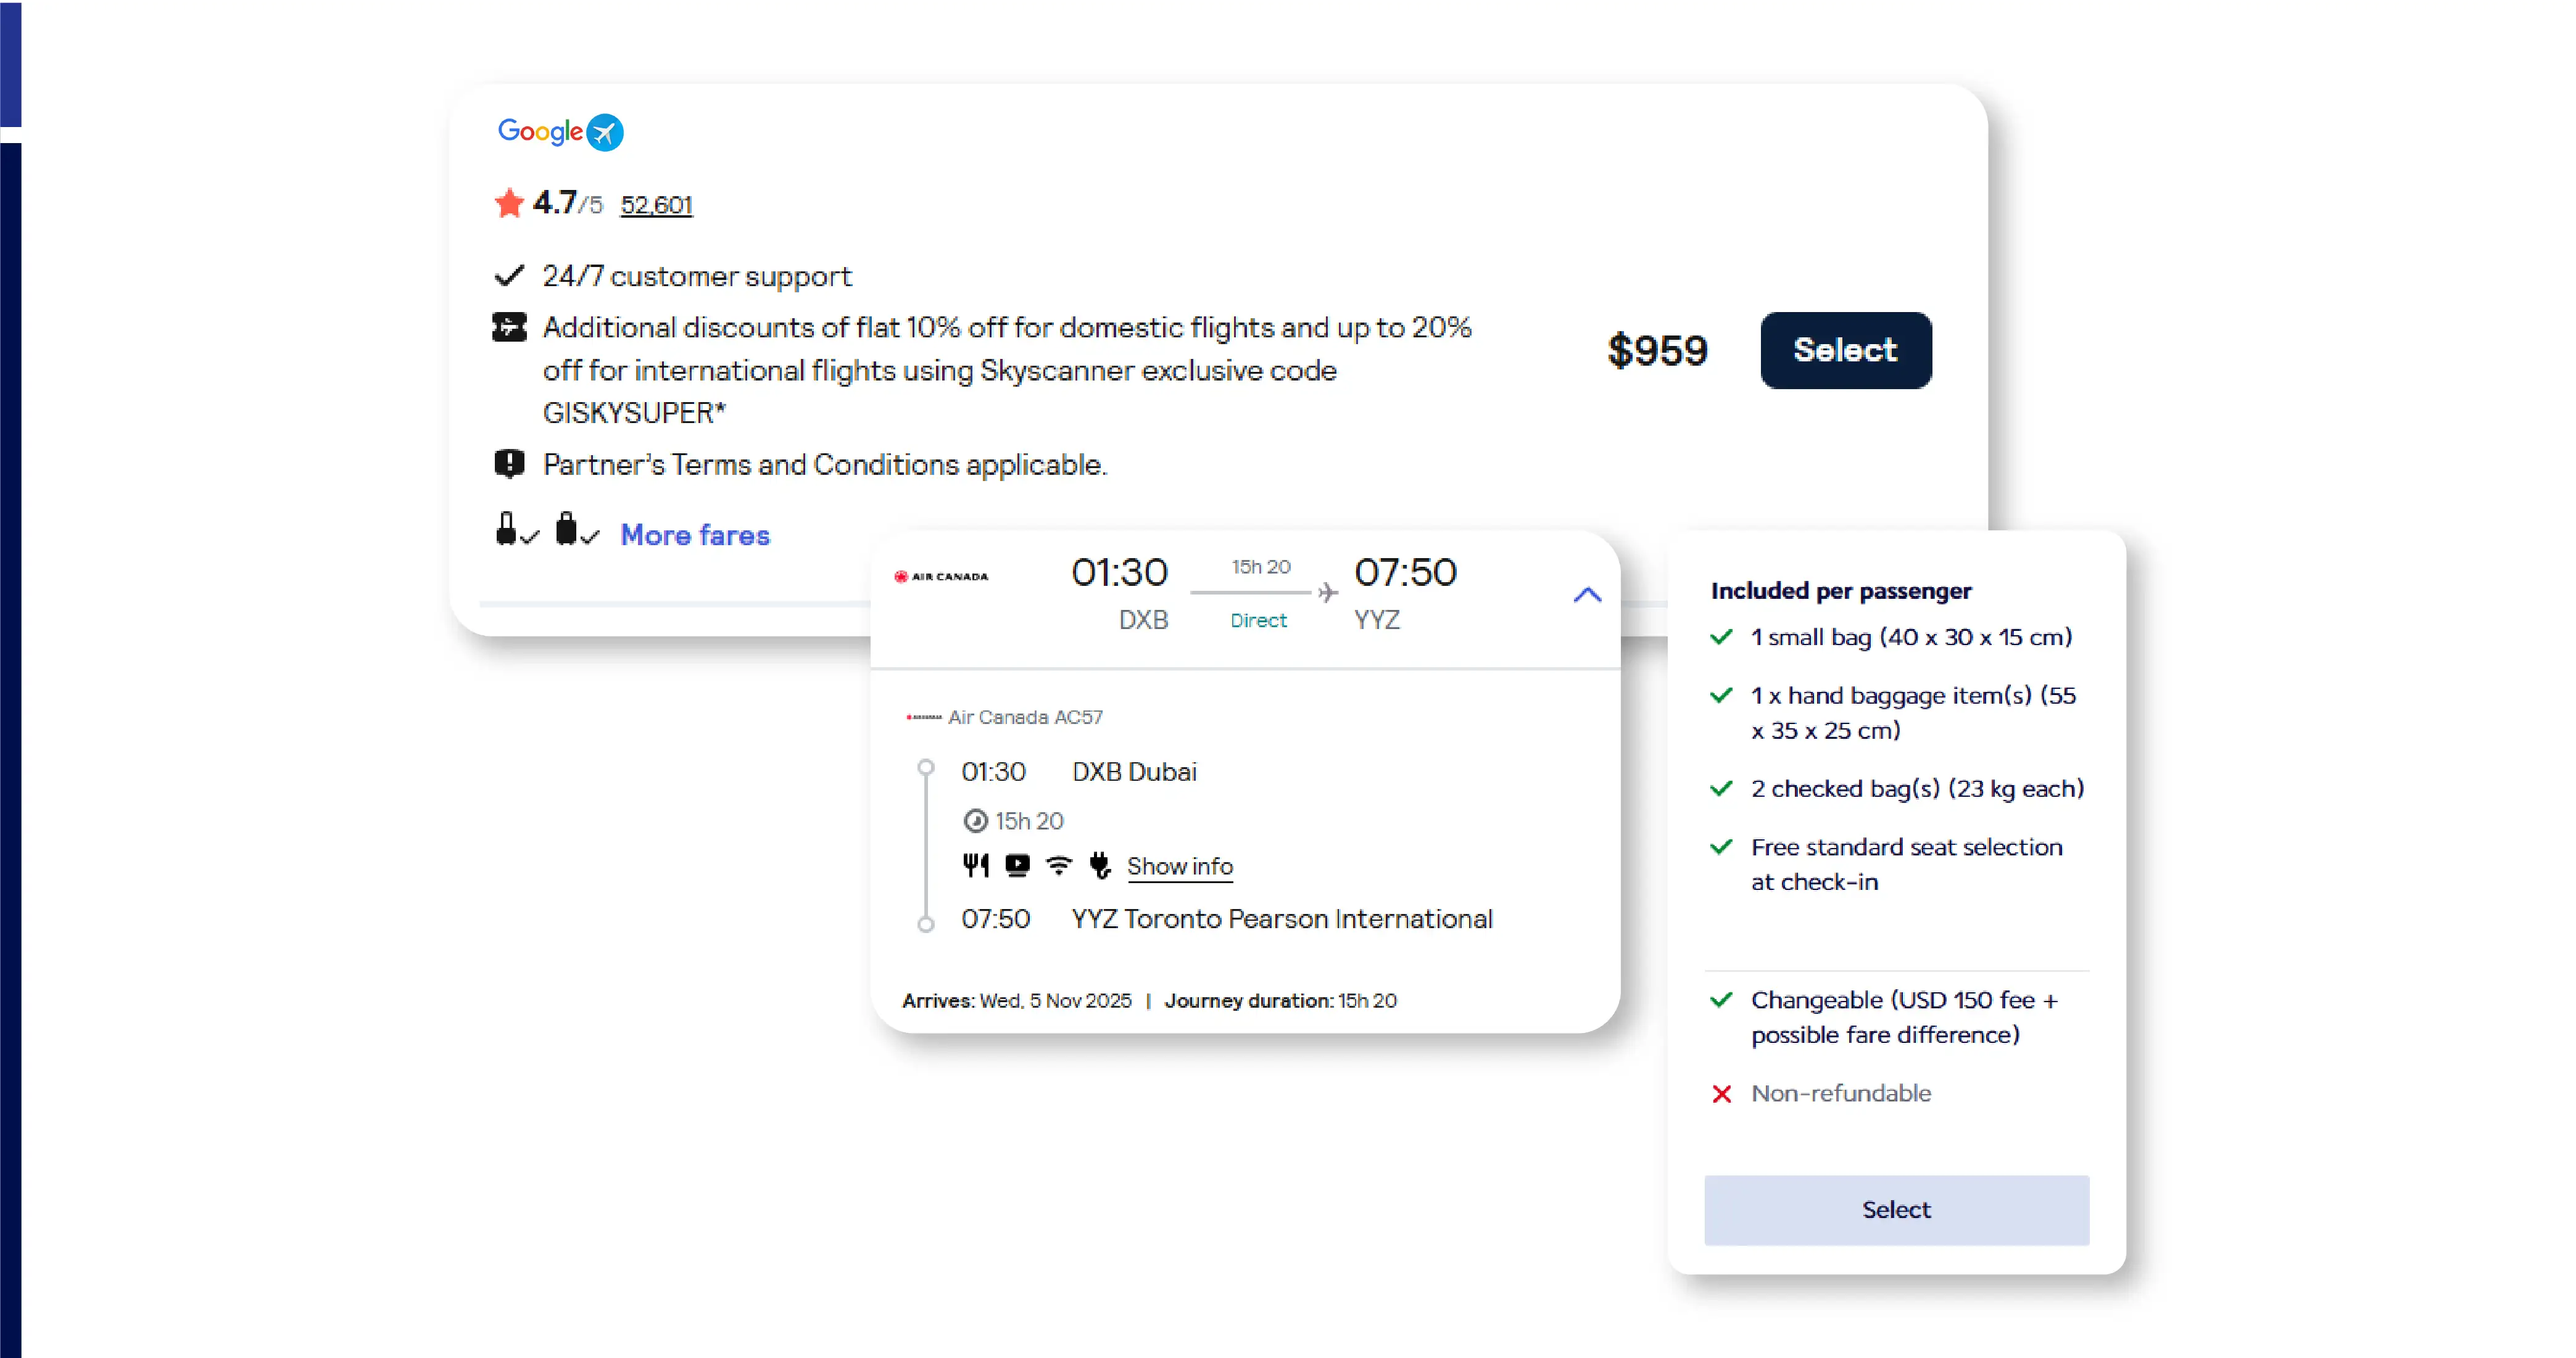
Task: Click the in-flight entertainment screen icon
Action: [x=1017, y=865]
